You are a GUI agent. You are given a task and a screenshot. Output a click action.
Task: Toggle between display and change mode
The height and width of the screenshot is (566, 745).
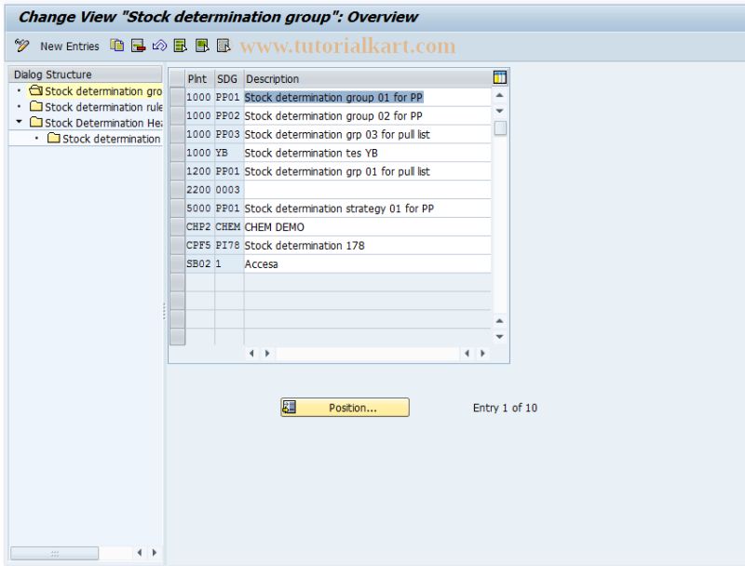click(20, 46)
